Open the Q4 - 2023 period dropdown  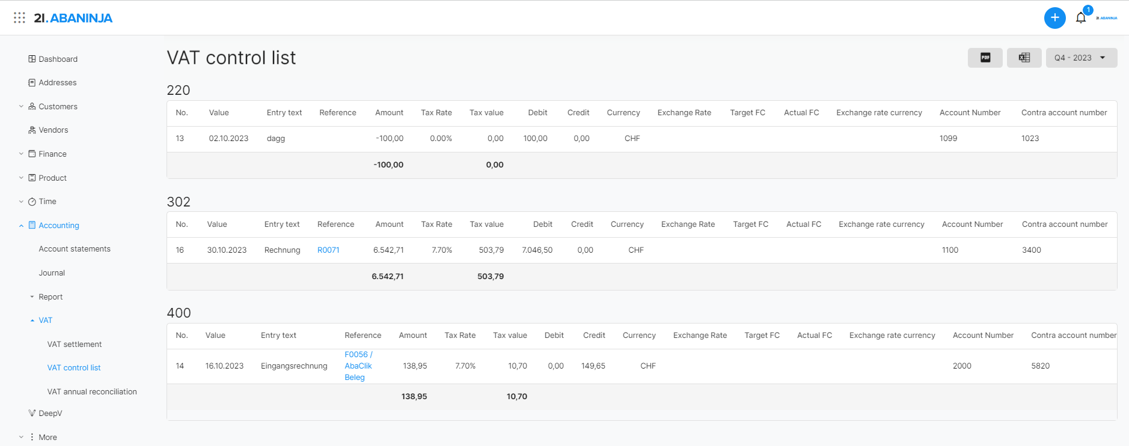point(1082,58)
